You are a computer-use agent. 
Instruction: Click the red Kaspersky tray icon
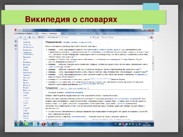pyautogui.click(x=123, y=124)
